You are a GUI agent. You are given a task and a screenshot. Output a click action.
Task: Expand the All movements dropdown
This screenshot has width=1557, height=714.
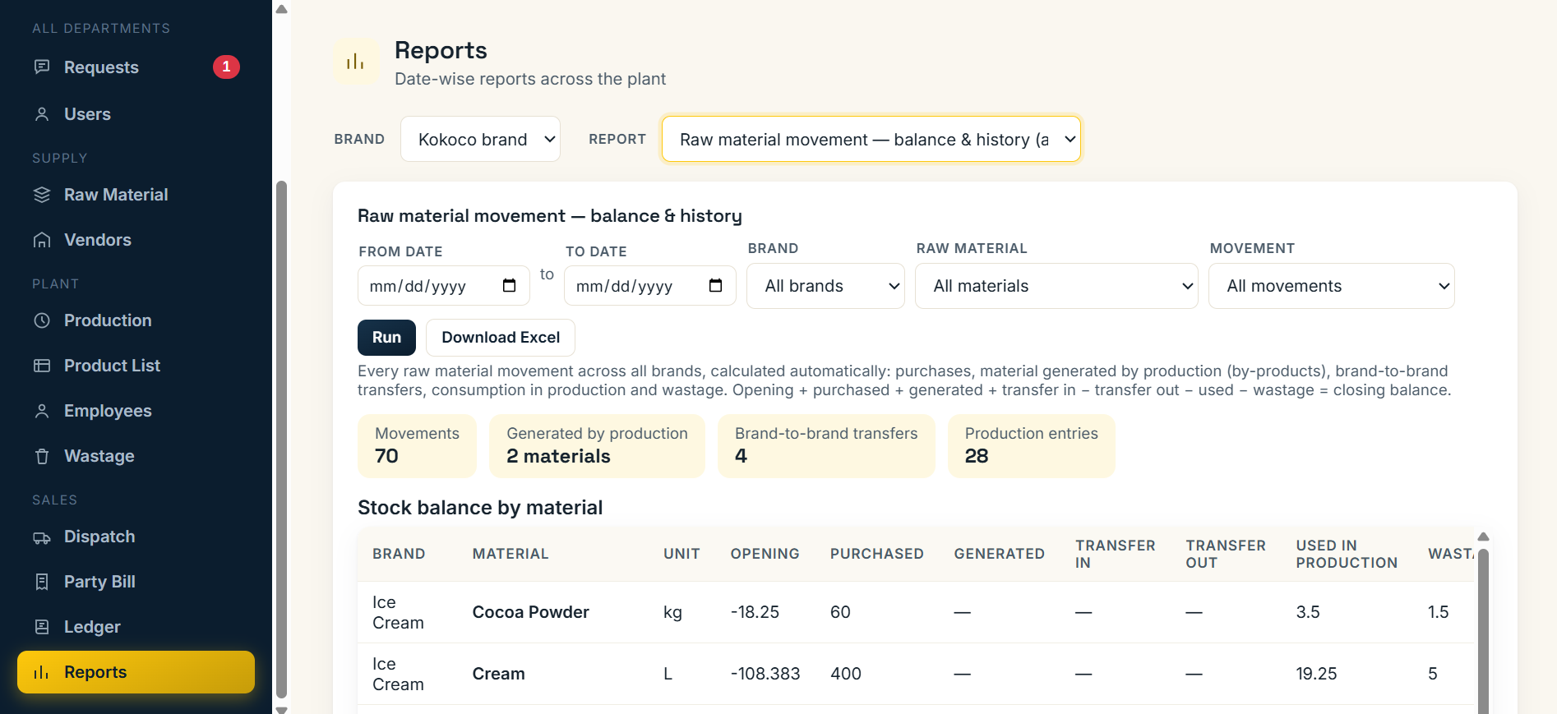pyautogui.click(x=1331, y=286)
